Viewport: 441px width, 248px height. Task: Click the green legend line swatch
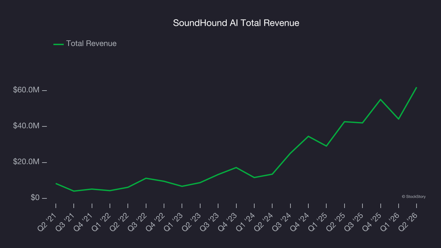[59, 44]
